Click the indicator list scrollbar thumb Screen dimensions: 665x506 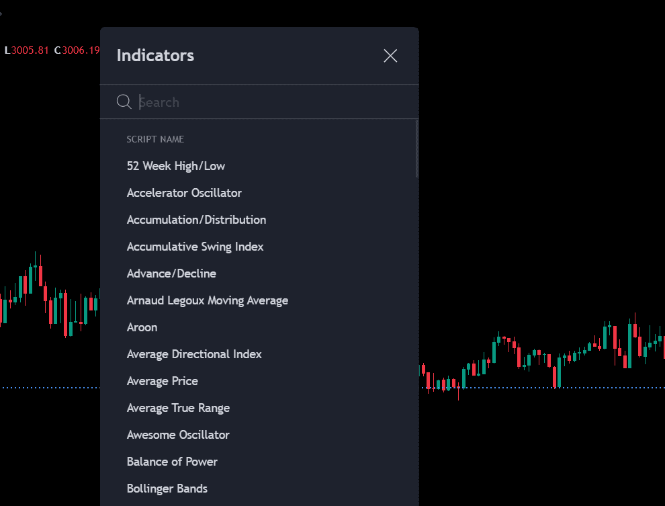coord(416,149)
